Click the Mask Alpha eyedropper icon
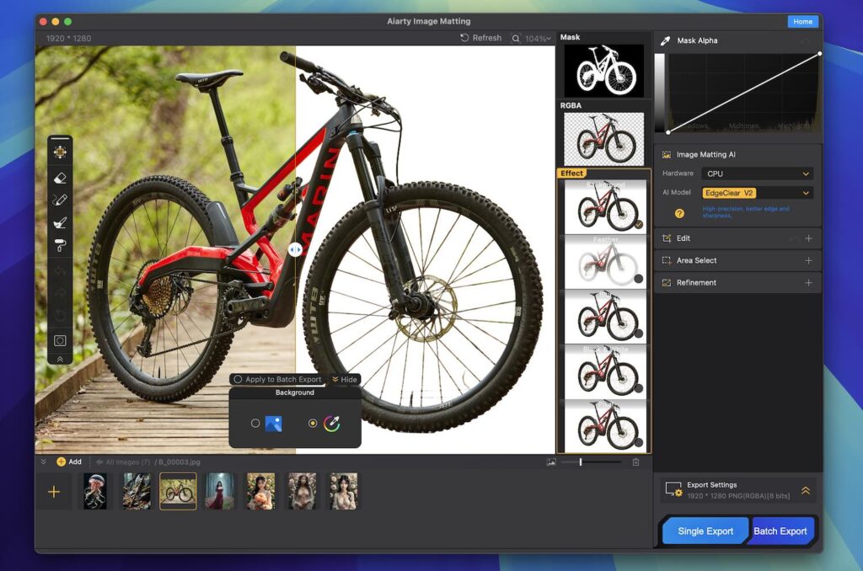Image resolution: width=863 pixels, height=571 pixels. [666, 40]
